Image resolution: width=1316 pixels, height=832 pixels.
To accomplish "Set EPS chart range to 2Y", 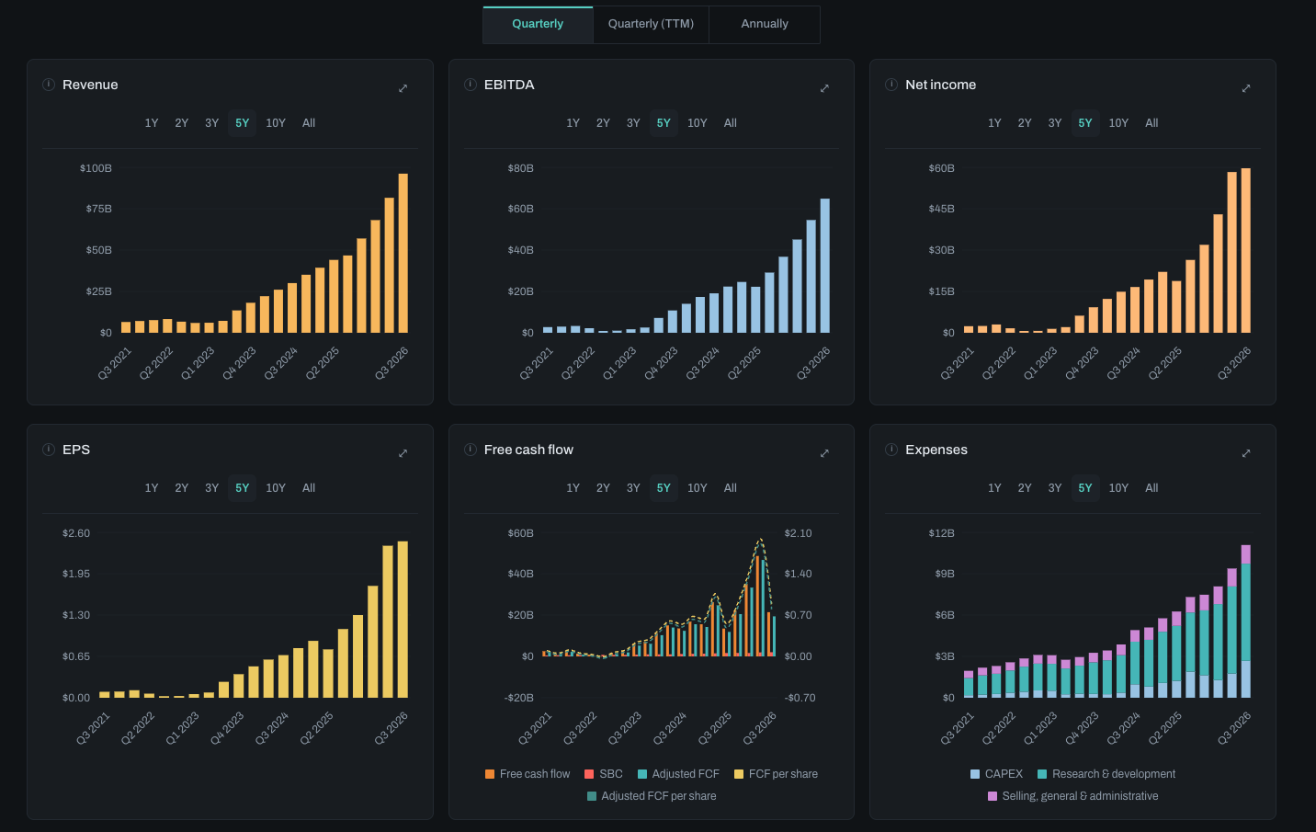I will click(x=182, y=488).
